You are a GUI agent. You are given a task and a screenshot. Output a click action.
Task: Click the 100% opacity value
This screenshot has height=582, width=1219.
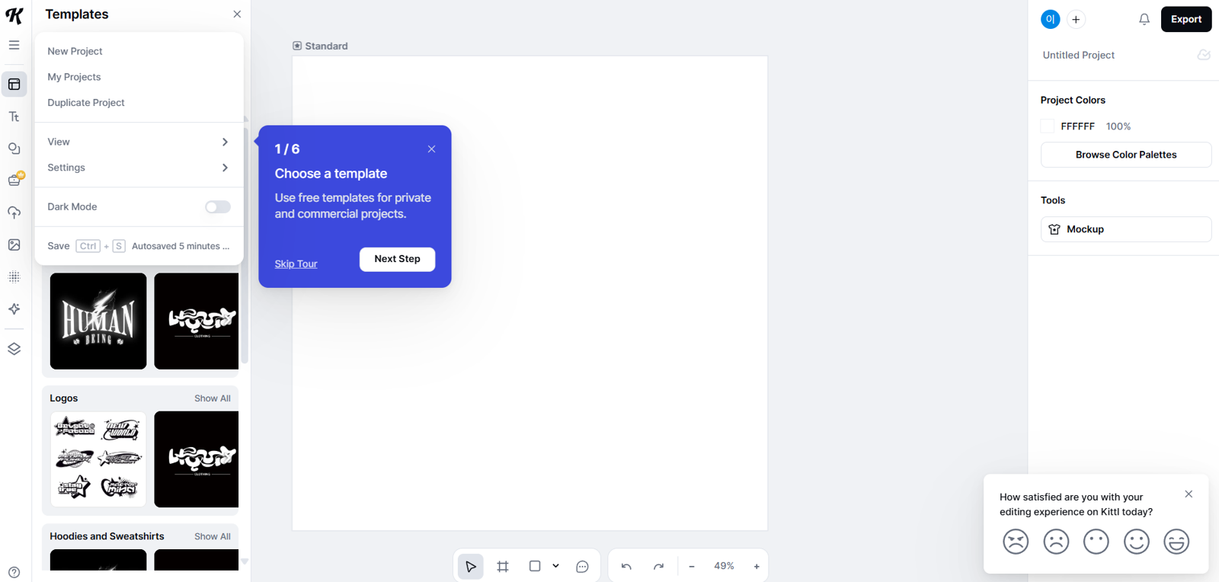point(1118,126)
